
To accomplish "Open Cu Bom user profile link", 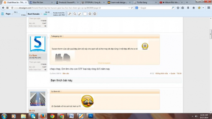I will [x=33, y=55].
